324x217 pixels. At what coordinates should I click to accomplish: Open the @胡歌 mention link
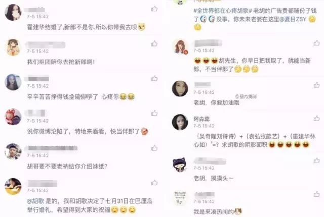click(35, 201)
